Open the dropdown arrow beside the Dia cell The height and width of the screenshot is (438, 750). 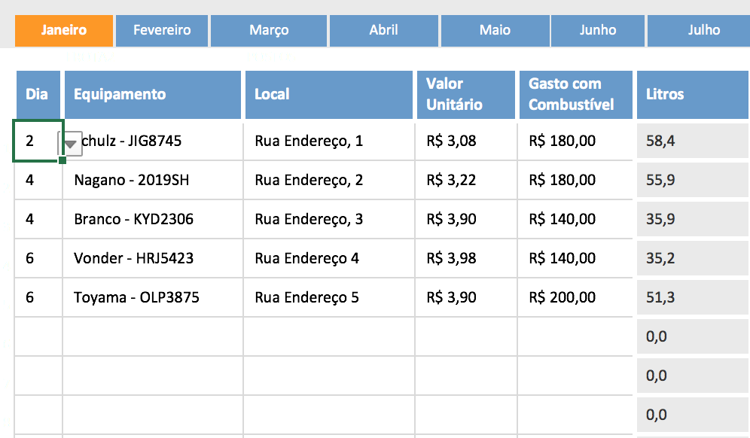(x=71, y=143)
